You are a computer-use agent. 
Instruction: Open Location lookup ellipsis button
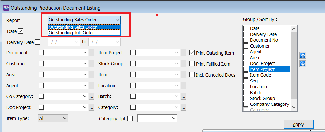183,86
